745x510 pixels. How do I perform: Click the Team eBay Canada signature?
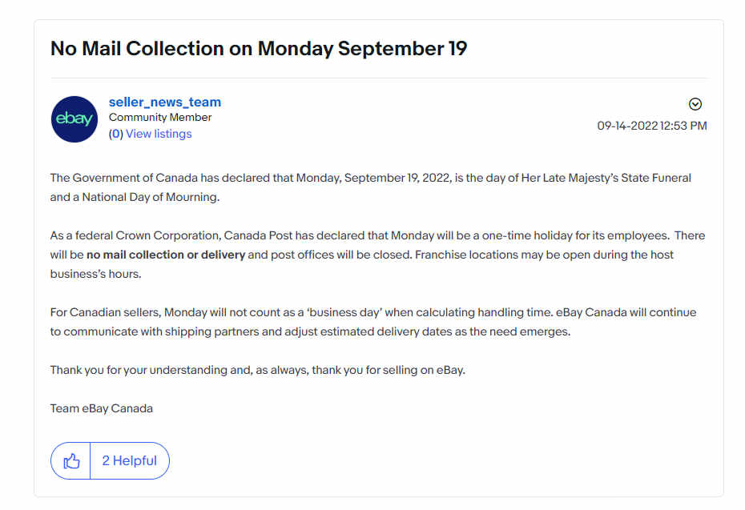[102, 408]
